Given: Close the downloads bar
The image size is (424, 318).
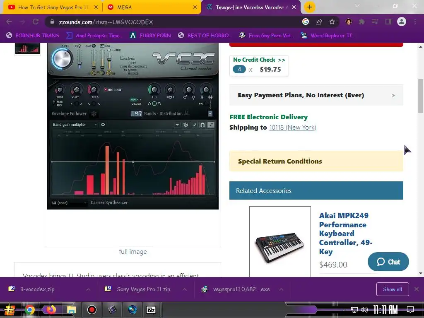Looking at the screenshot, I should [x=417, y=289].
